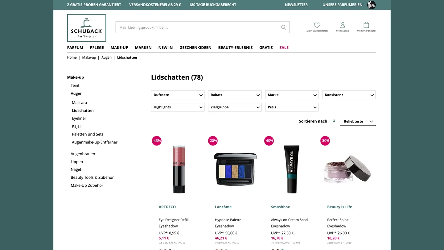The image size is (444, 250).
Task: Expand the Konsistenz filter
Action: point(349,95)
